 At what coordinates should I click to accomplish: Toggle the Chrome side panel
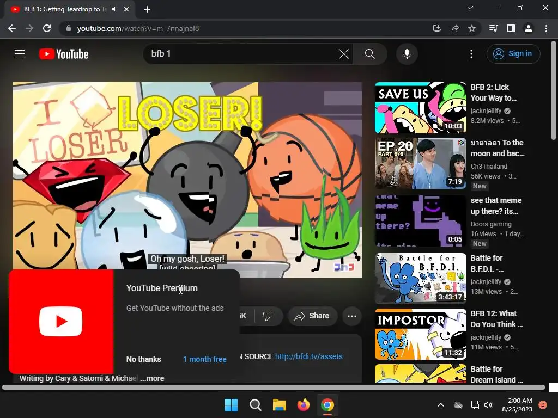click(x=511, y=28)
